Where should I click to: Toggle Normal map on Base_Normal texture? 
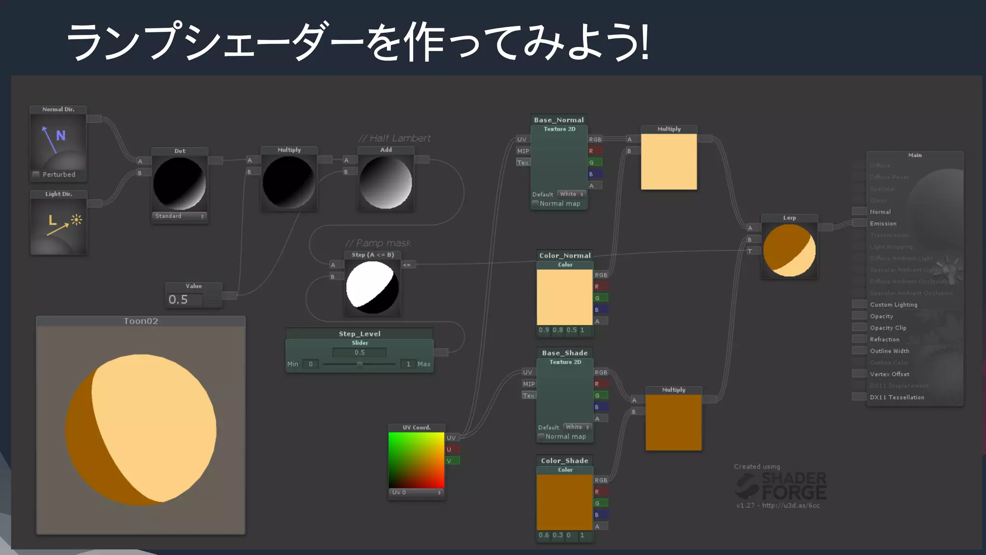(535, 204)
